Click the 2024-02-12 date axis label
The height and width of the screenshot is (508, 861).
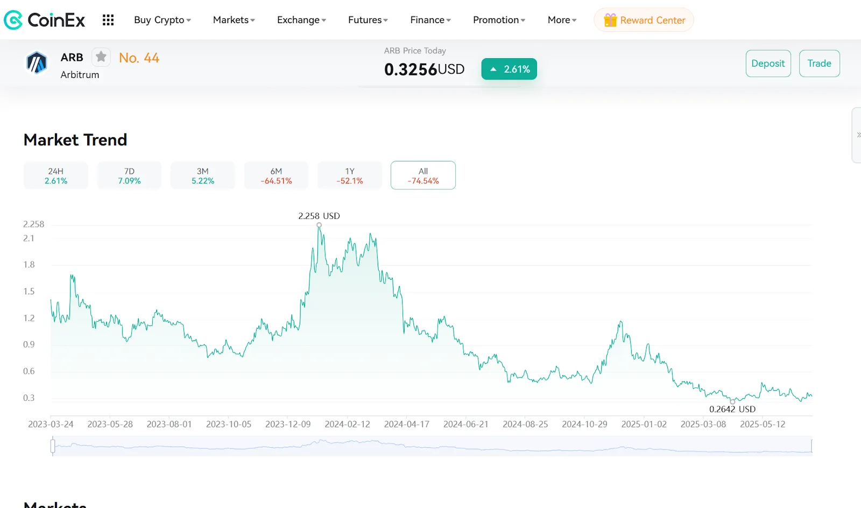(x=347, y=424)
